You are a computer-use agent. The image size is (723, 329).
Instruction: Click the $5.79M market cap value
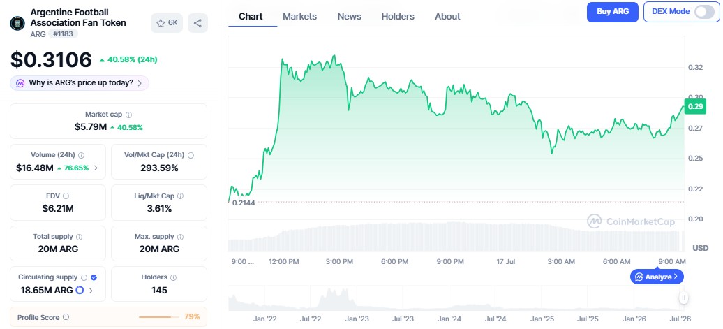pyautogui.click(x=91, y=127)
